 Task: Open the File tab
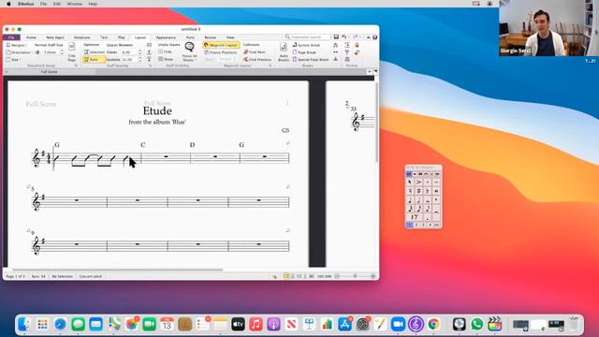[x=11, y=37]
